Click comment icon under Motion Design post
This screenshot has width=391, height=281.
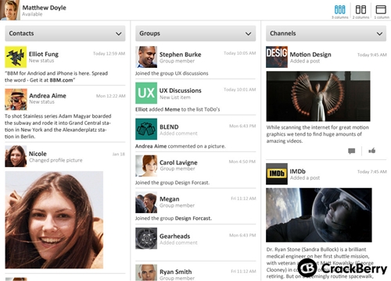(352, 151)
